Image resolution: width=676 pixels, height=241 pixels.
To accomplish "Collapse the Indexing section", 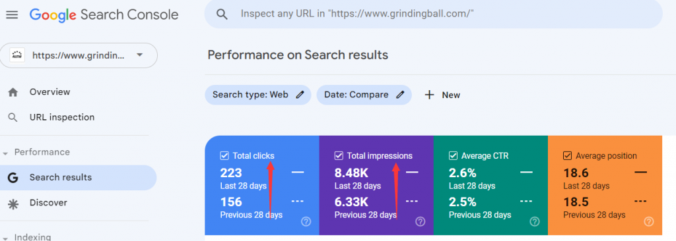I will point(5,238).
